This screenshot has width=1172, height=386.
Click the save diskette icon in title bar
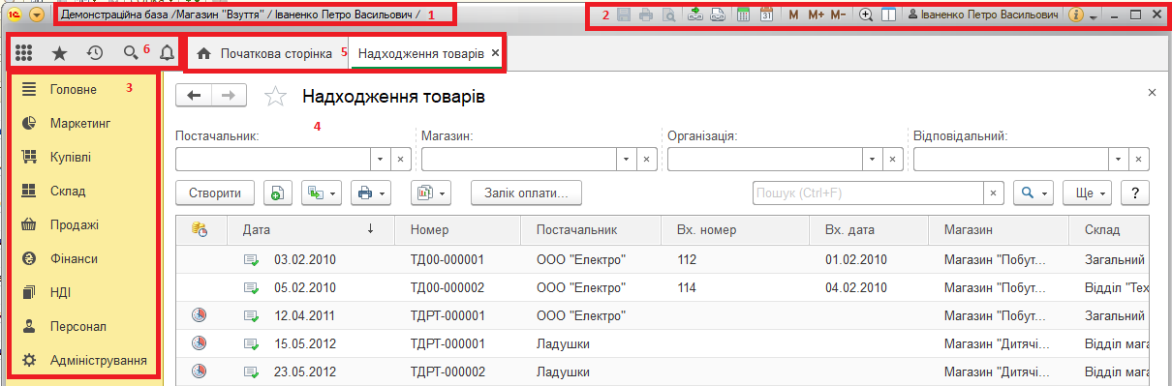[x=625, y=15]
